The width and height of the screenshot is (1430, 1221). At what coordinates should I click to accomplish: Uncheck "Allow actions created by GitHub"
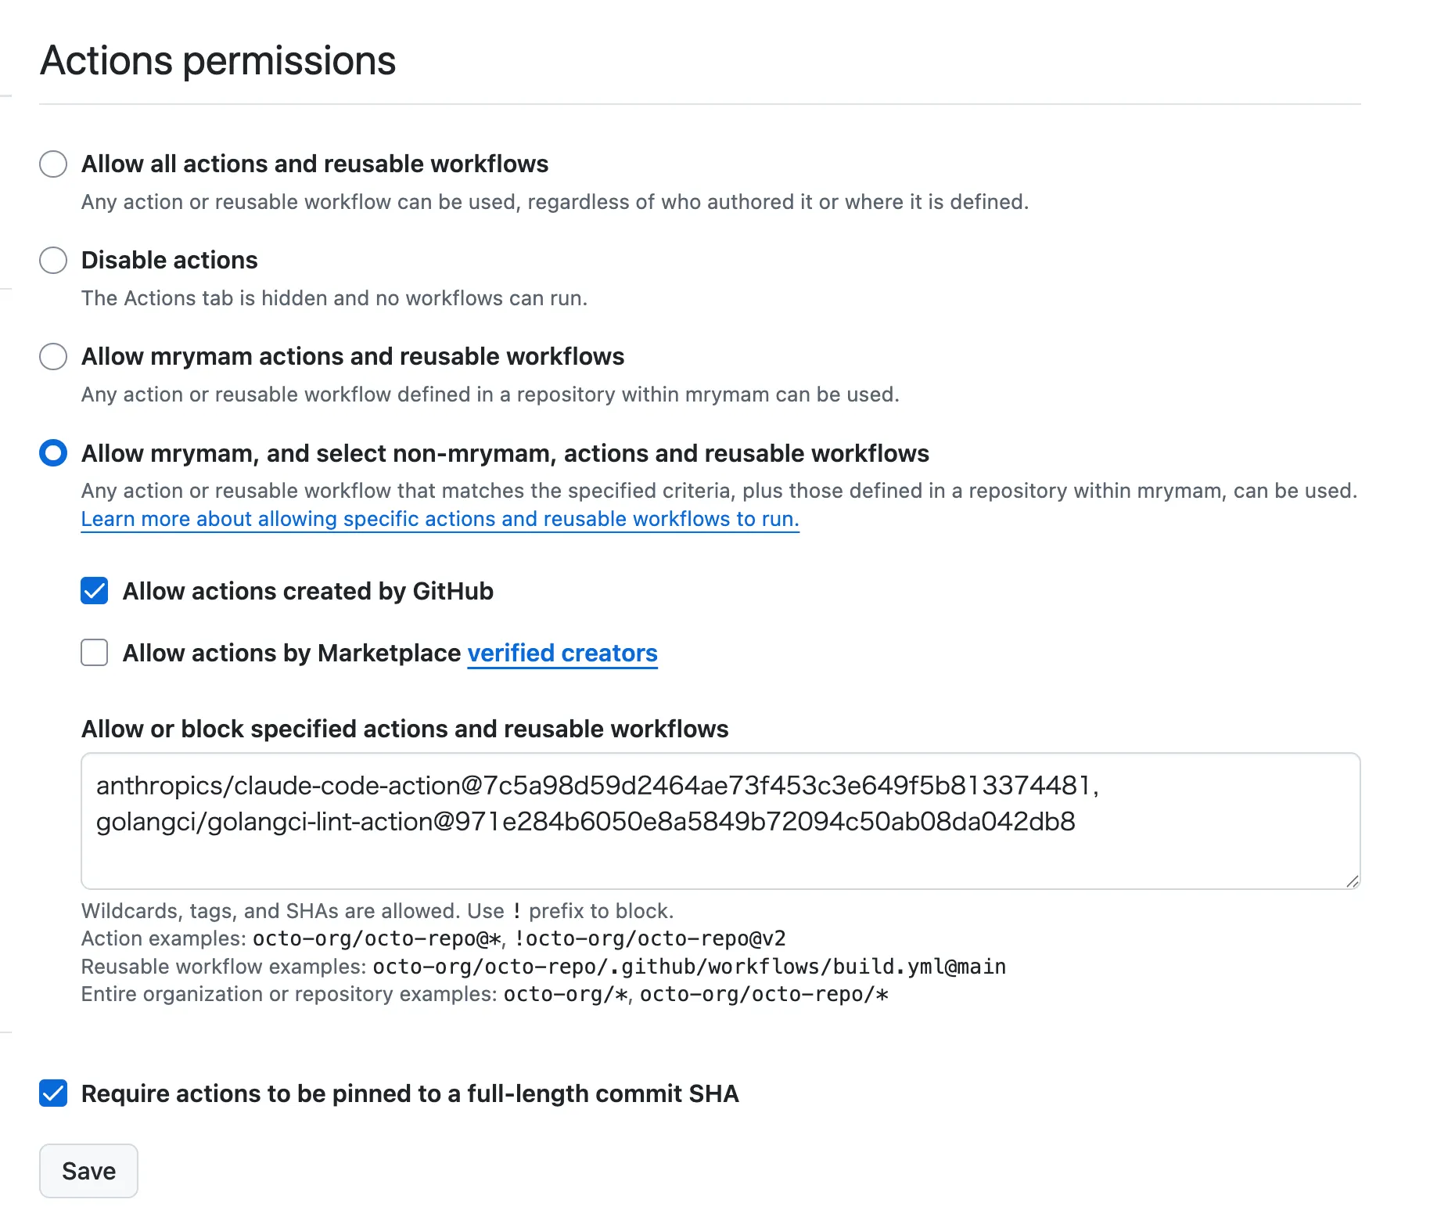94,591
